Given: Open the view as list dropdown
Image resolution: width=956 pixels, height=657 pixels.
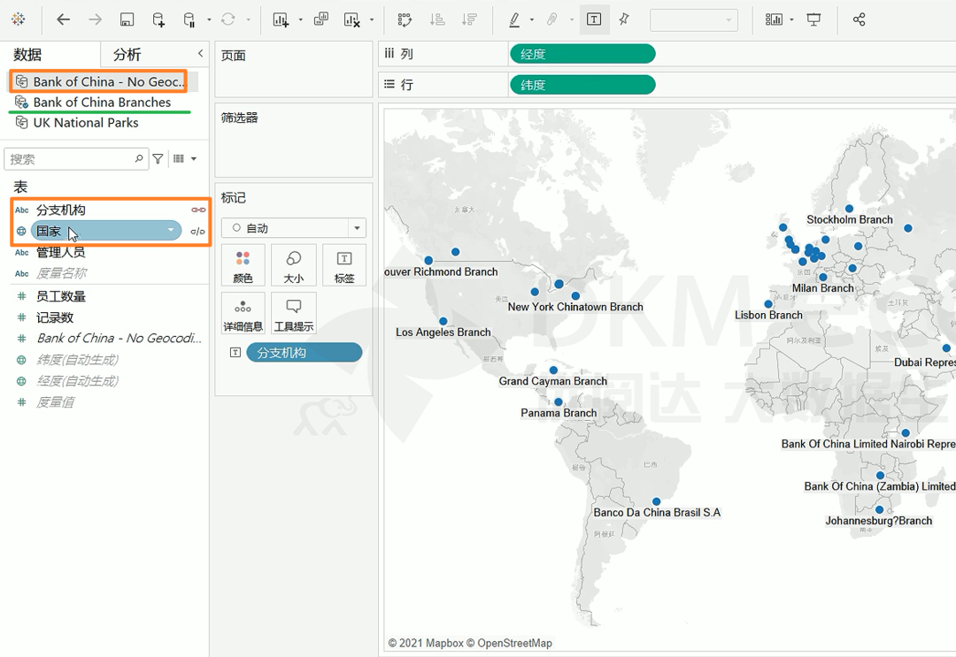Looking at the screenshot, I should pyautogui.click(x=185, y=159).
